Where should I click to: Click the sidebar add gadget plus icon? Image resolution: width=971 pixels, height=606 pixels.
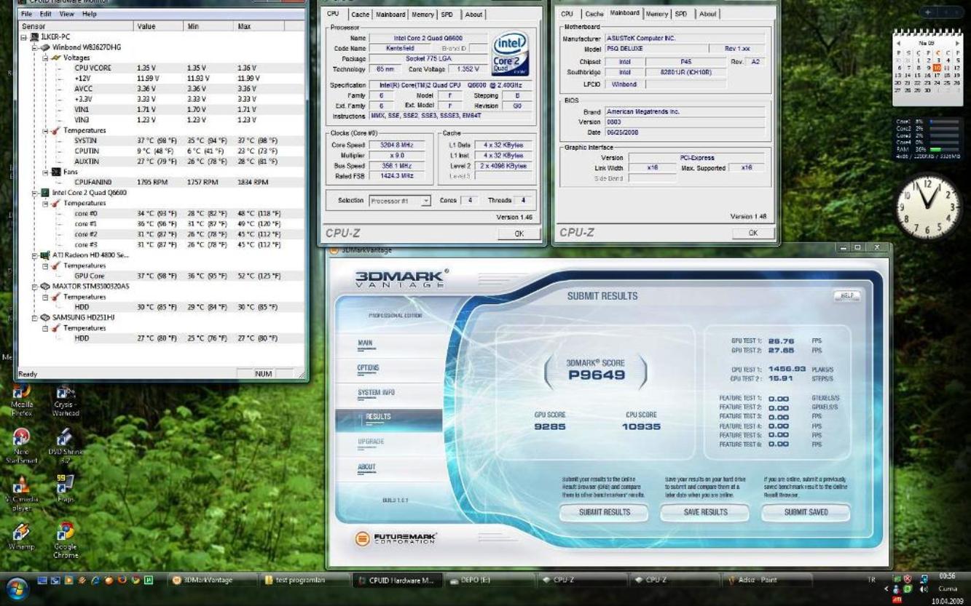[928, 13]
